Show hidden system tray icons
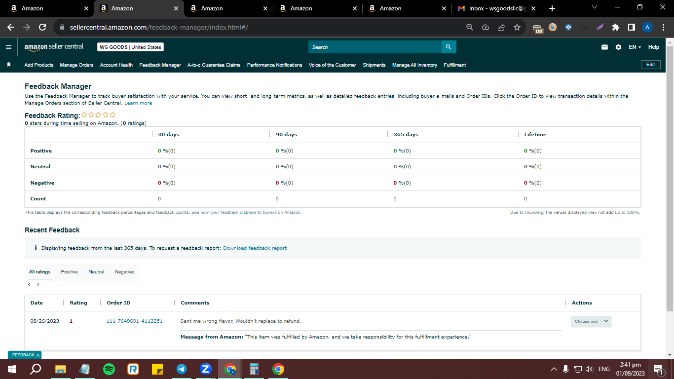The image size is (674, 379). (554, 369)
